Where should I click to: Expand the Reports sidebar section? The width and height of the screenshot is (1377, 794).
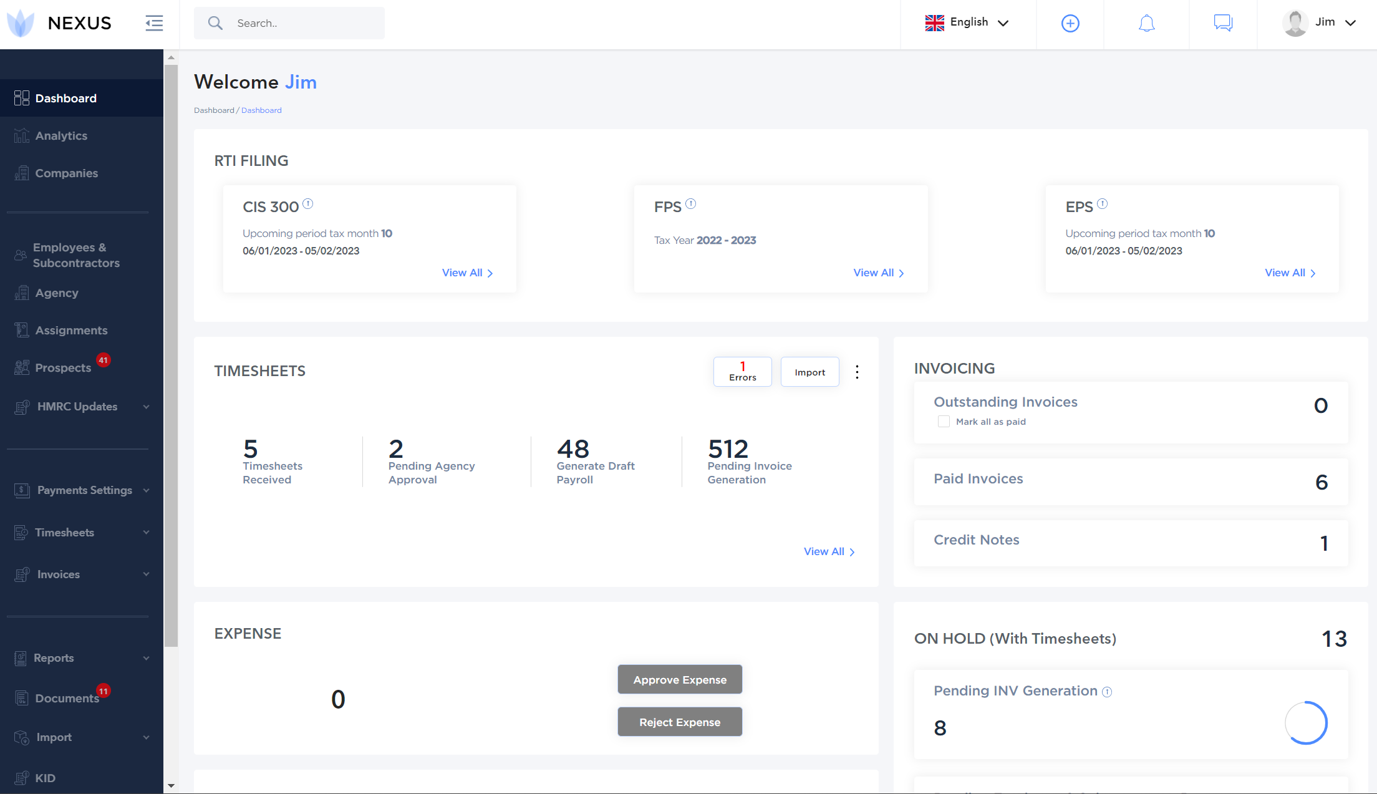[x=54, y=658]
